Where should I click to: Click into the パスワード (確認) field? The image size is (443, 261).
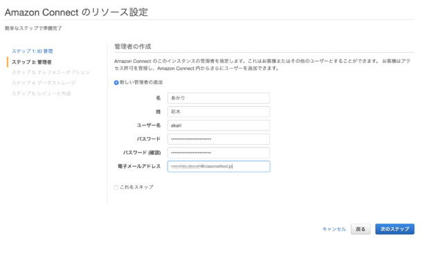219,152
